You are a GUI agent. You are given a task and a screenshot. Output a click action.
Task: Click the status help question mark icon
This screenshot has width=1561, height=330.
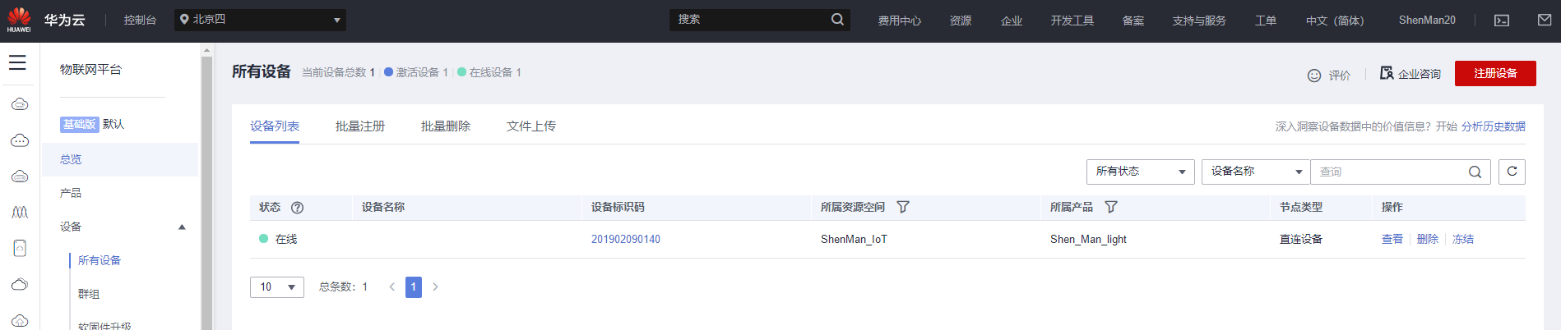[298, 208]
